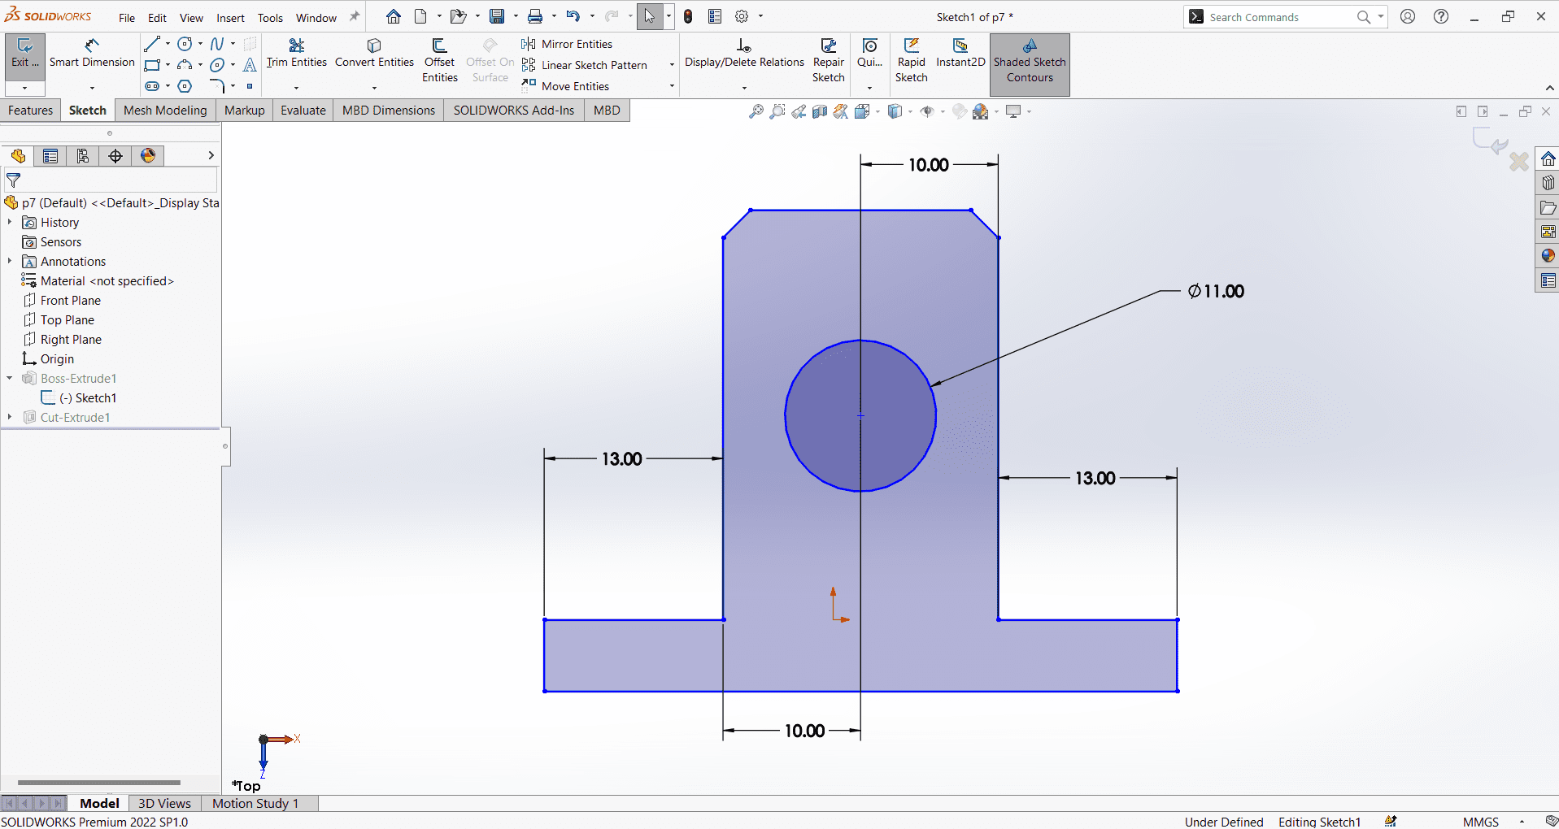The width and height of the screenshot is (1559, 829).
Task: Open the units MMGS status button
Action: coord(1481,822)
